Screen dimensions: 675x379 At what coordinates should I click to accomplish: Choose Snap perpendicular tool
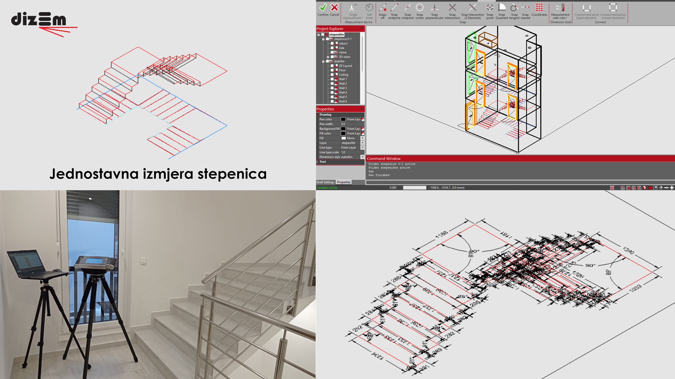click(435, 8)
